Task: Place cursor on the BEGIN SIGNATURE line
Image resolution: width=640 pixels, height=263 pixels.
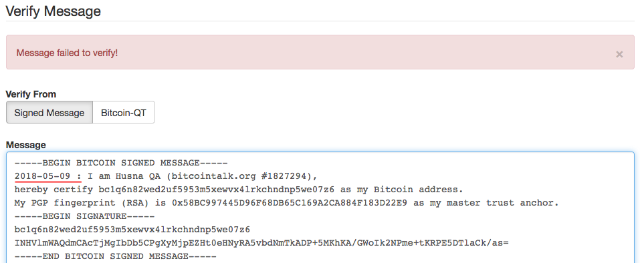Action: (x=84, y=216)
